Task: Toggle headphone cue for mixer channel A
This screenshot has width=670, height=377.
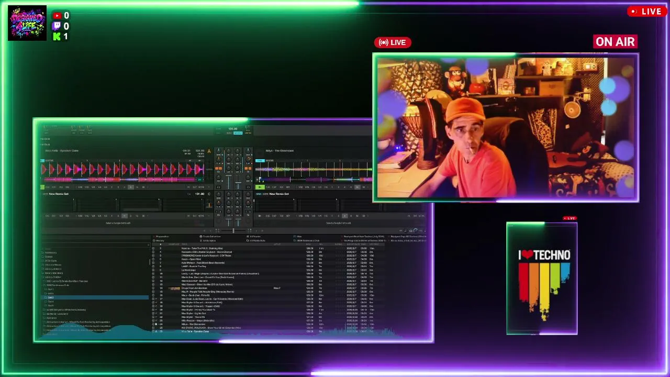Action: click(x=218, y=187)
